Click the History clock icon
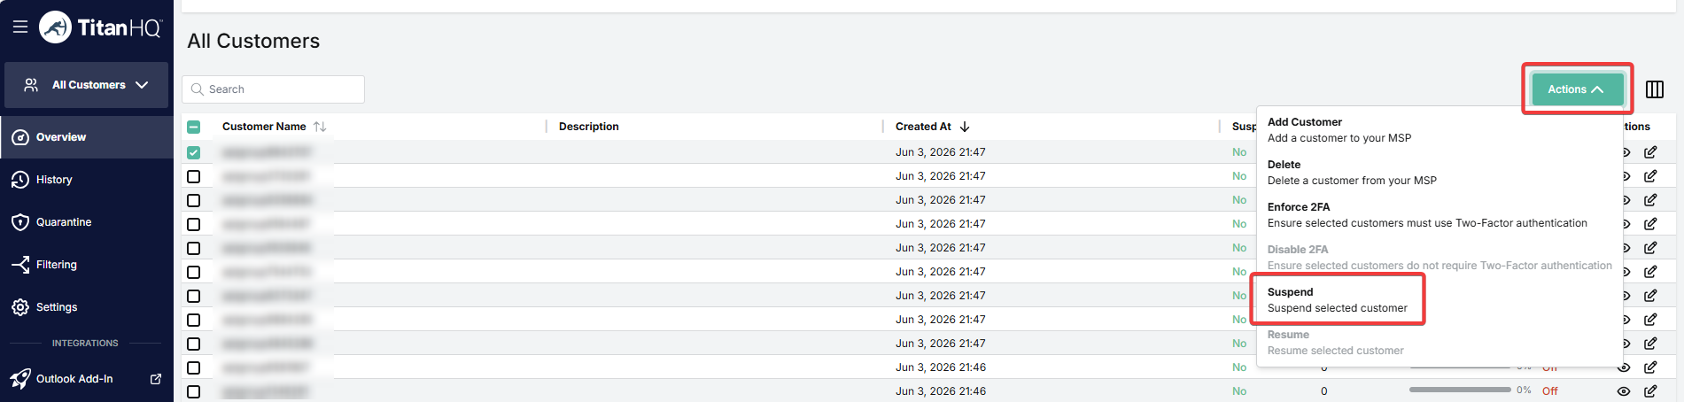1684x402 pixels. [x=20, y=180]
